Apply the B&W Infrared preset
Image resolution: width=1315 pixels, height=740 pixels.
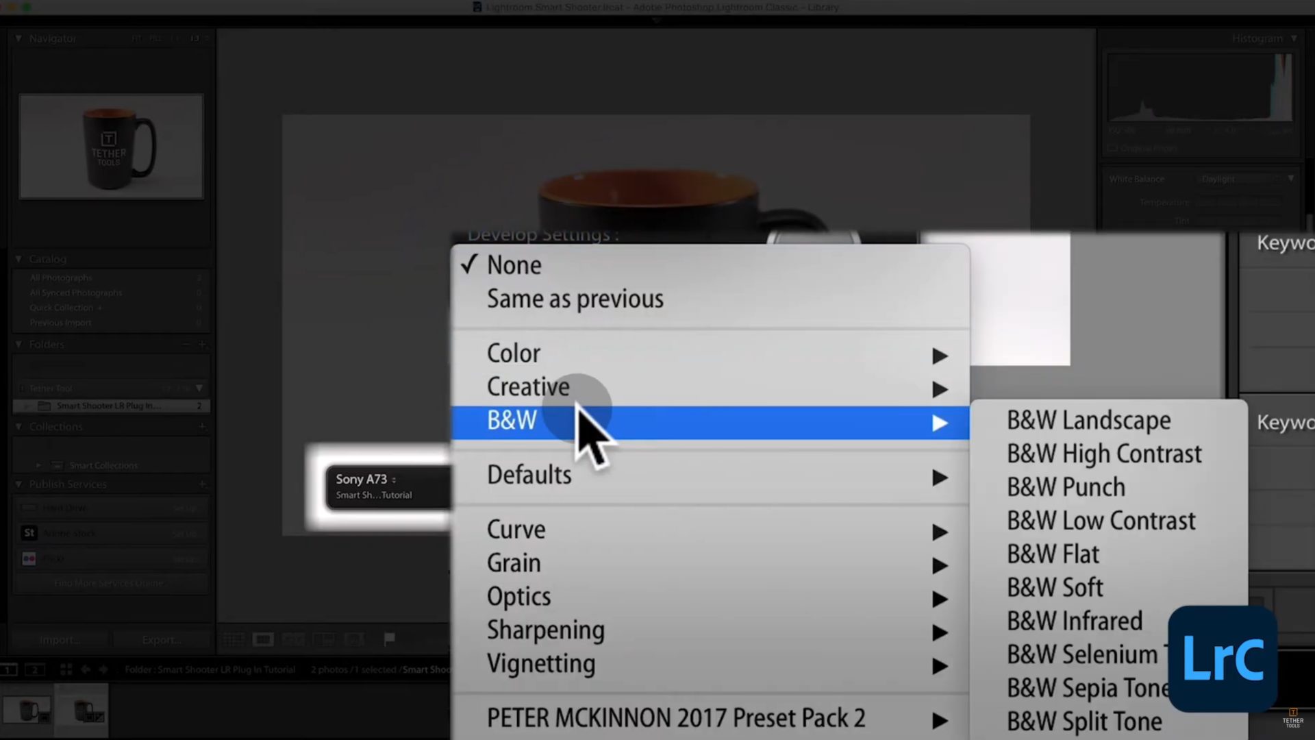click(1075, 621)
